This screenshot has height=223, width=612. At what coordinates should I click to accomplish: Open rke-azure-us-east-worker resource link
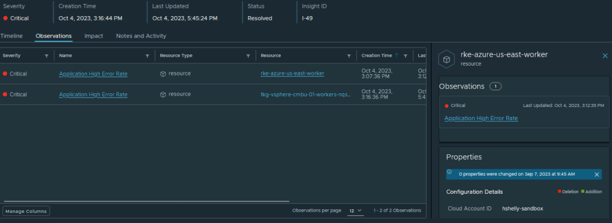pos(292,74)
